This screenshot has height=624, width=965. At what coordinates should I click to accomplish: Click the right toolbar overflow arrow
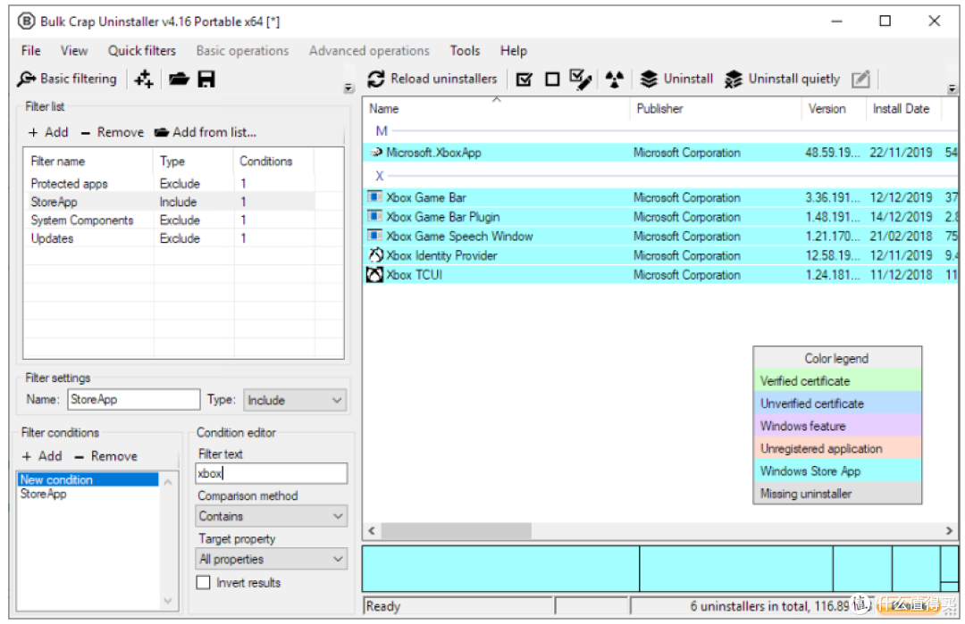tap(952, 87)
